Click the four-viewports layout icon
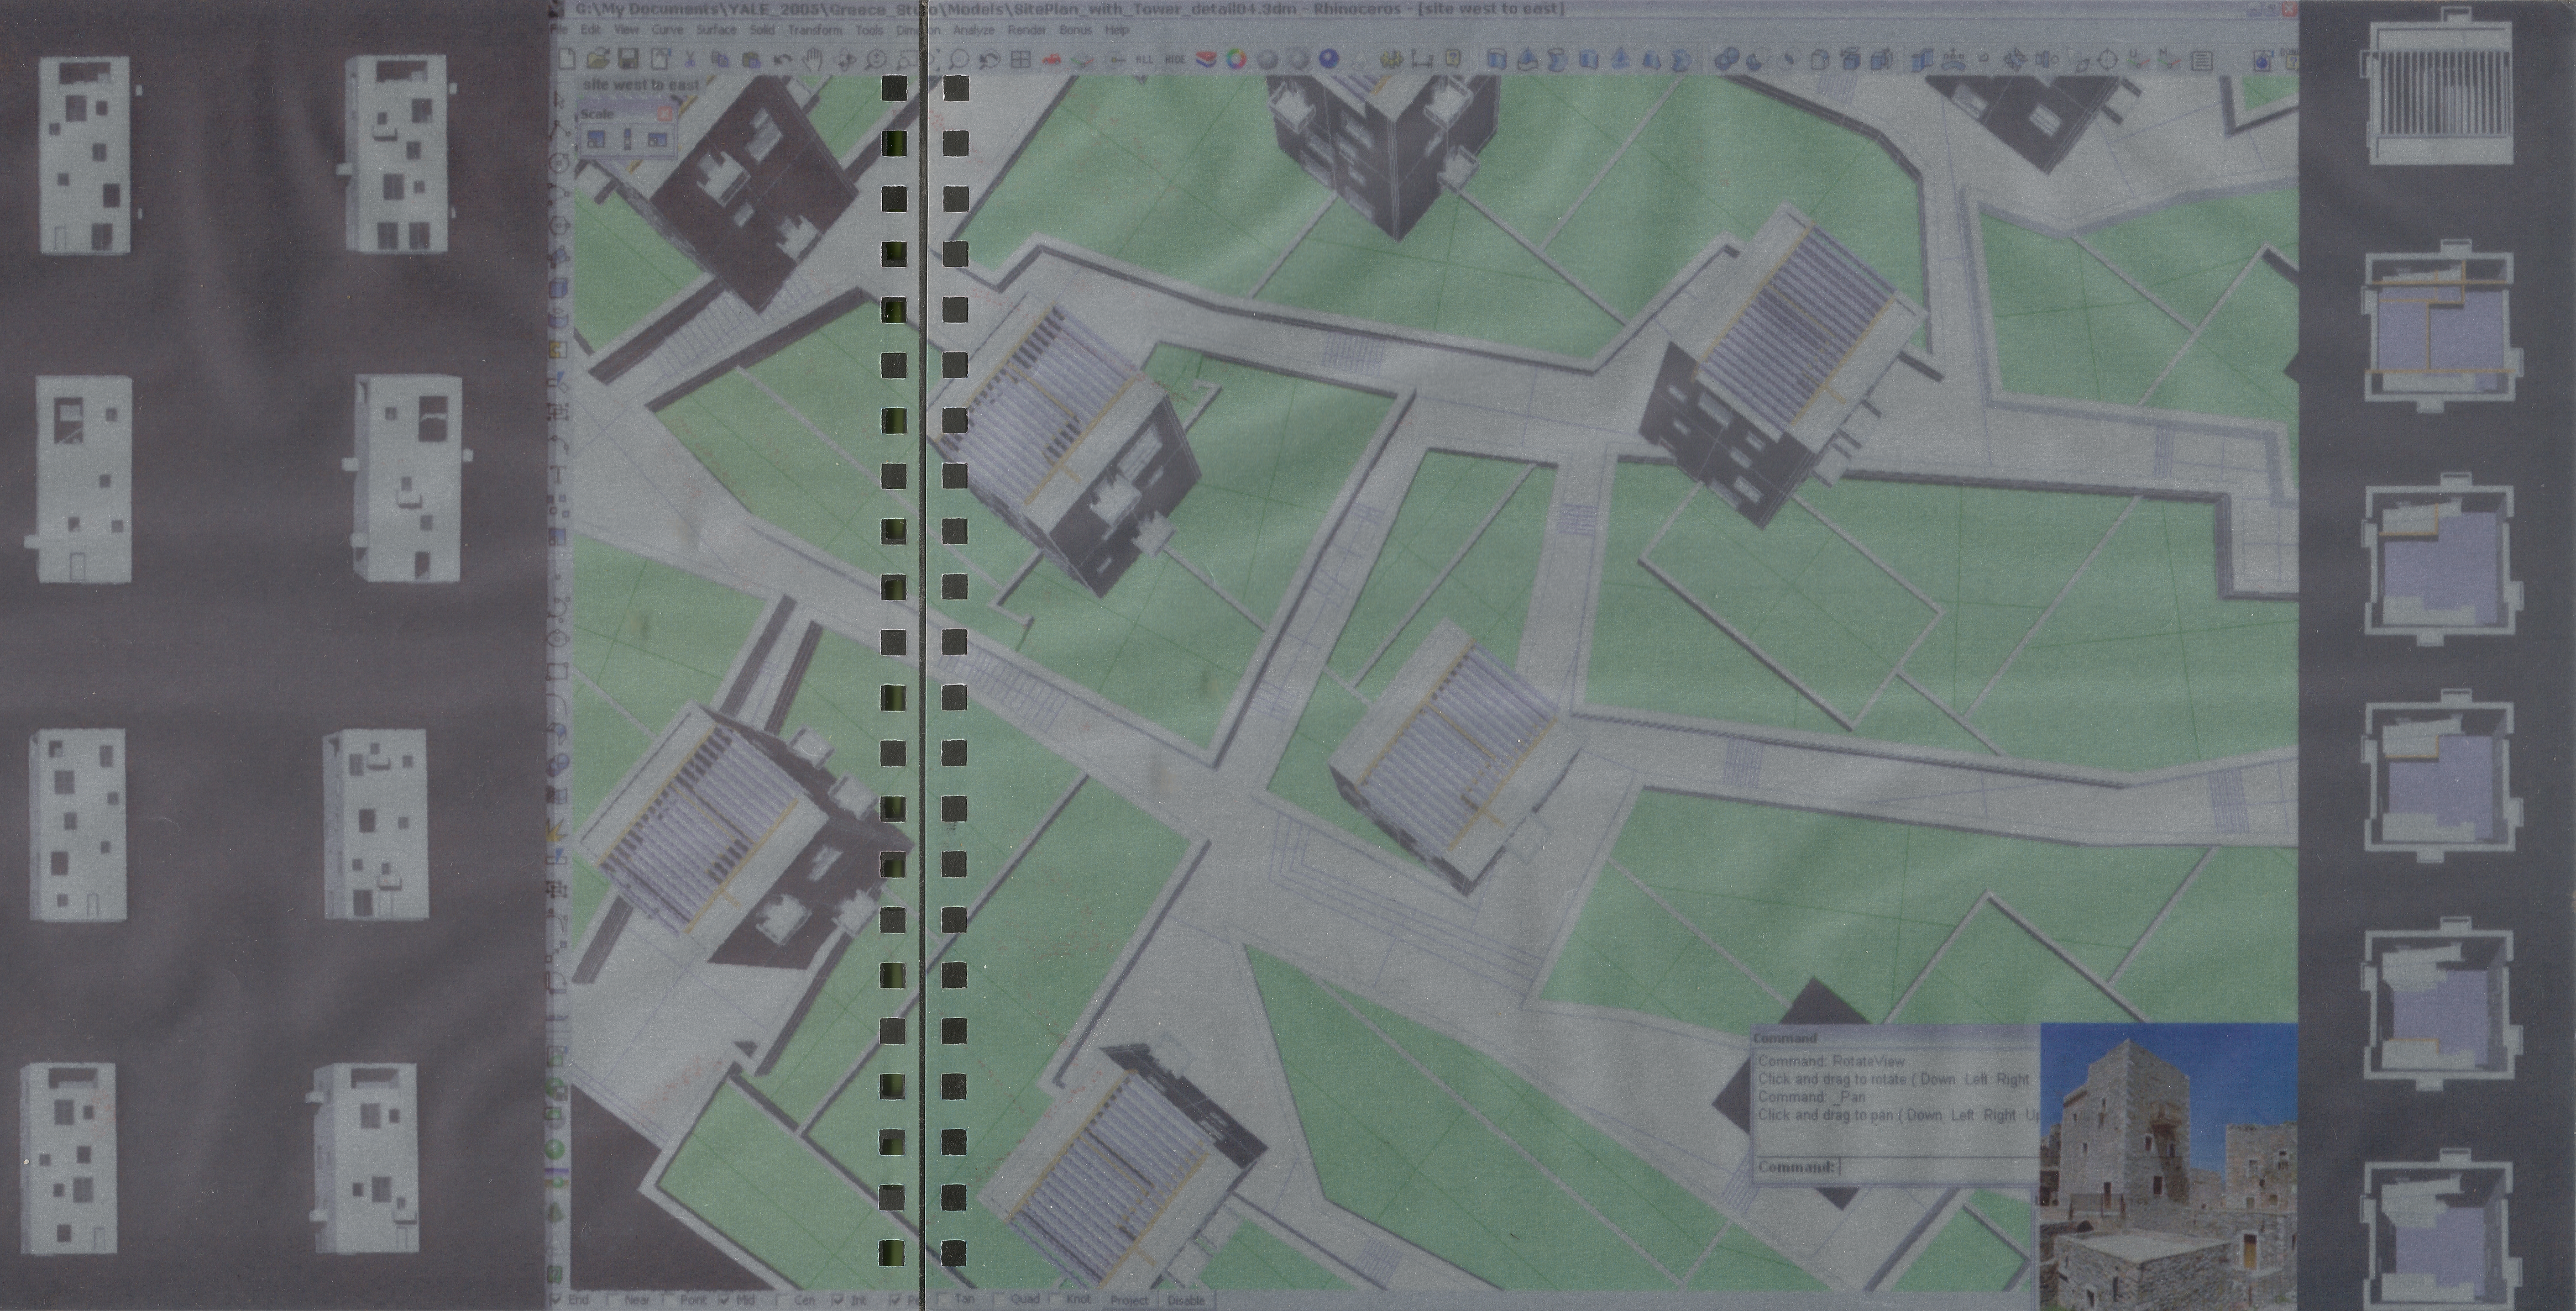Screen dimensions: 2576x1311 pos(1020,59)
